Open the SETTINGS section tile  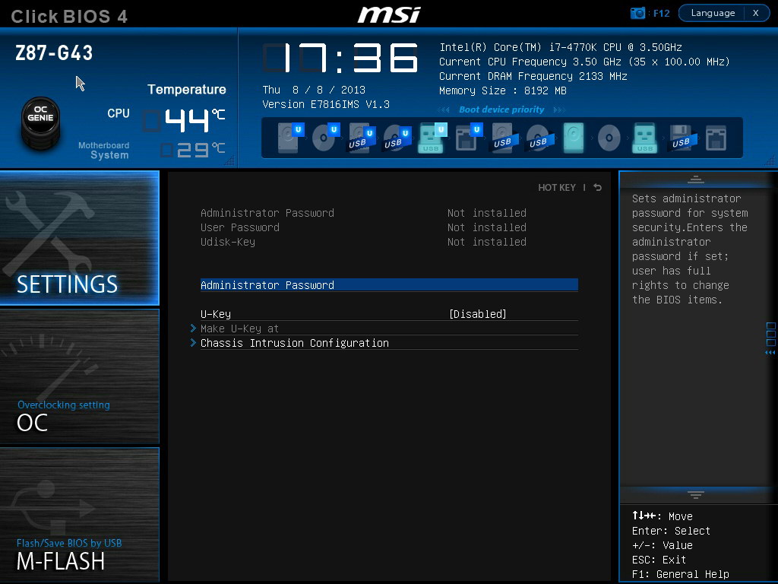pos(79,238)
